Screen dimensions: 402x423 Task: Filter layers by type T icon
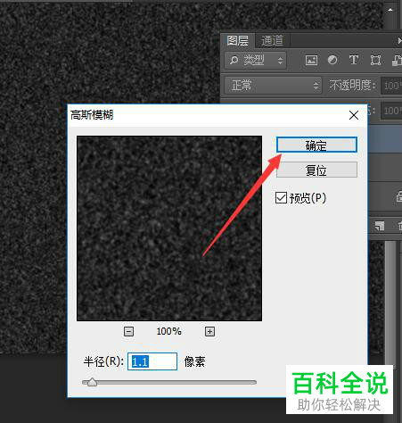coord(354,60)
